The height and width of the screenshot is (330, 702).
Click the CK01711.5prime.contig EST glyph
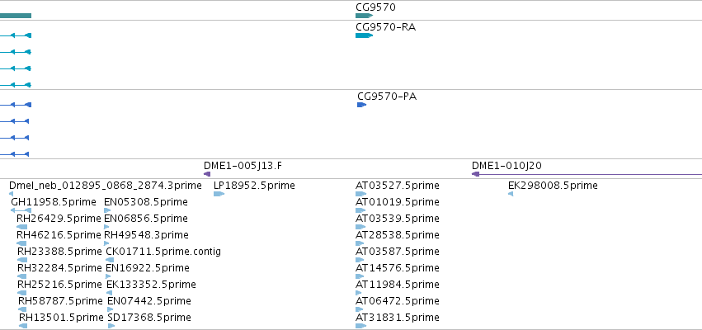coord(110,260)
